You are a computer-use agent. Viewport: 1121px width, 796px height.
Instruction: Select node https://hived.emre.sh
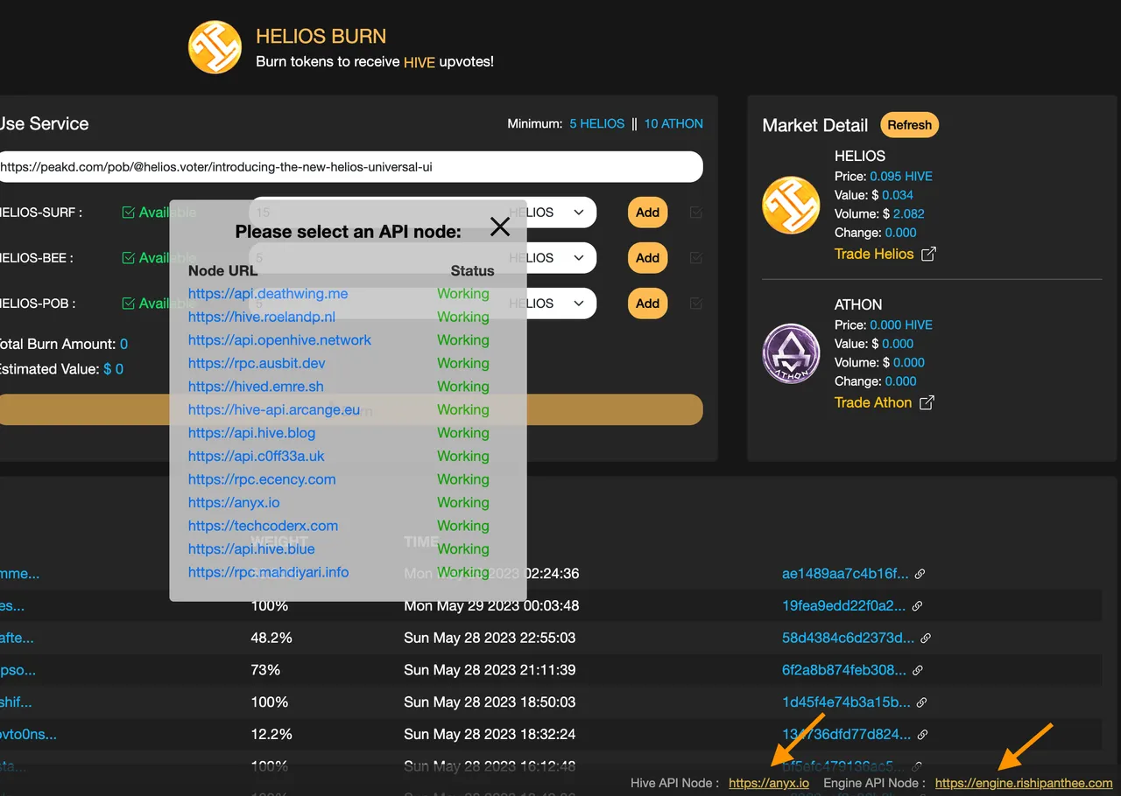pyautogui.click(x=256, y=387)
